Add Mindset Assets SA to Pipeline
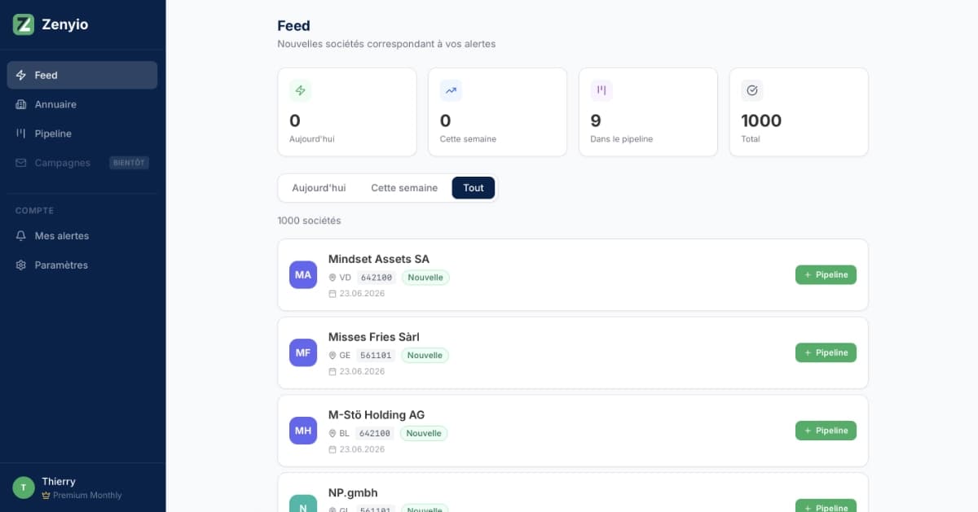 click(x=826, y=275)
